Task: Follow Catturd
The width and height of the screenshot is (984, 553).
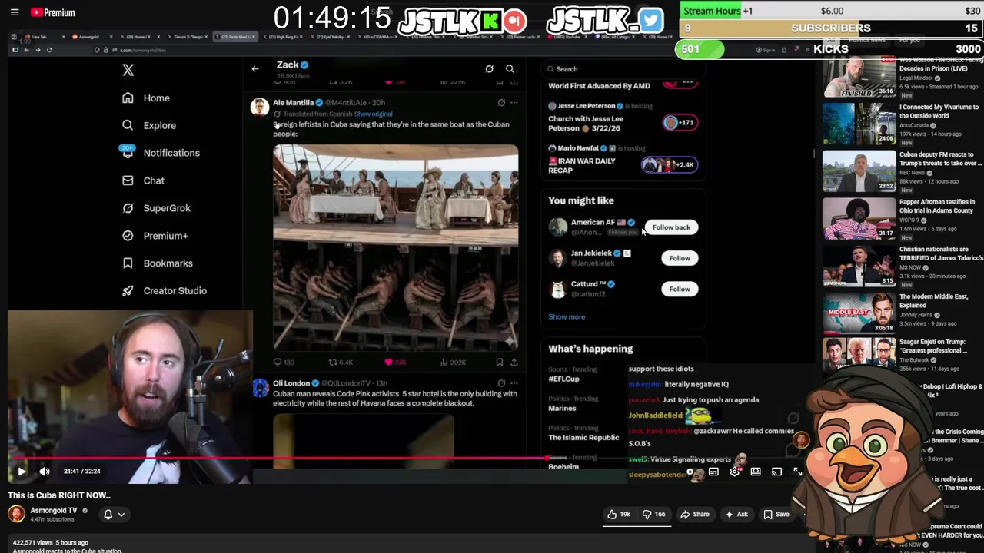Action: click(x=680, y=289)
